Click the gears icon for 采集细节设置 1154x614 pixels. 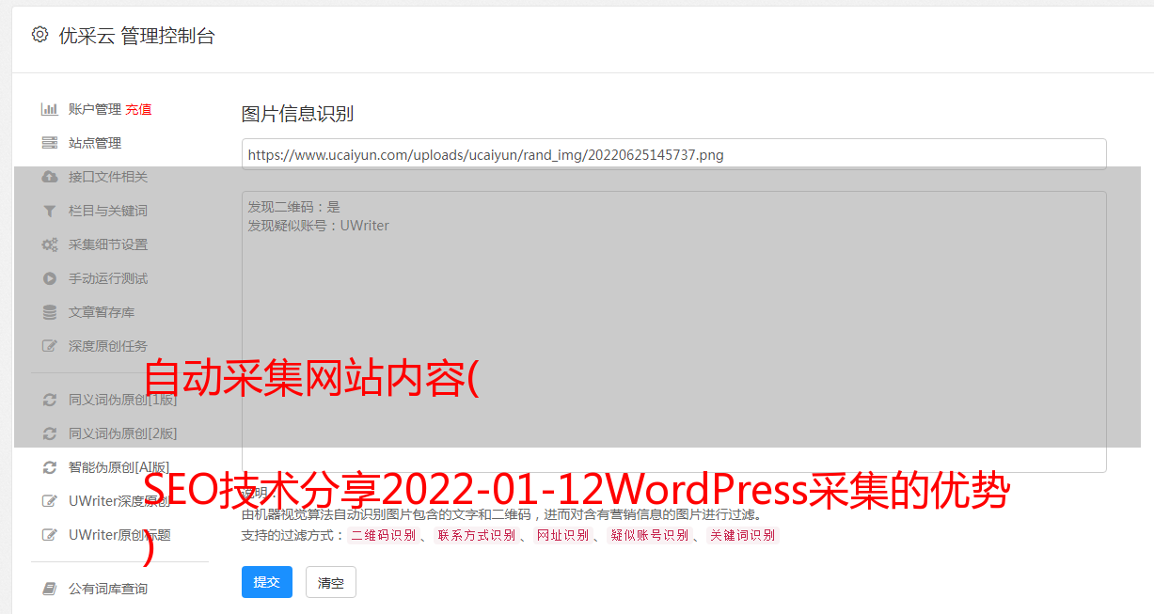tap(50, 244)
